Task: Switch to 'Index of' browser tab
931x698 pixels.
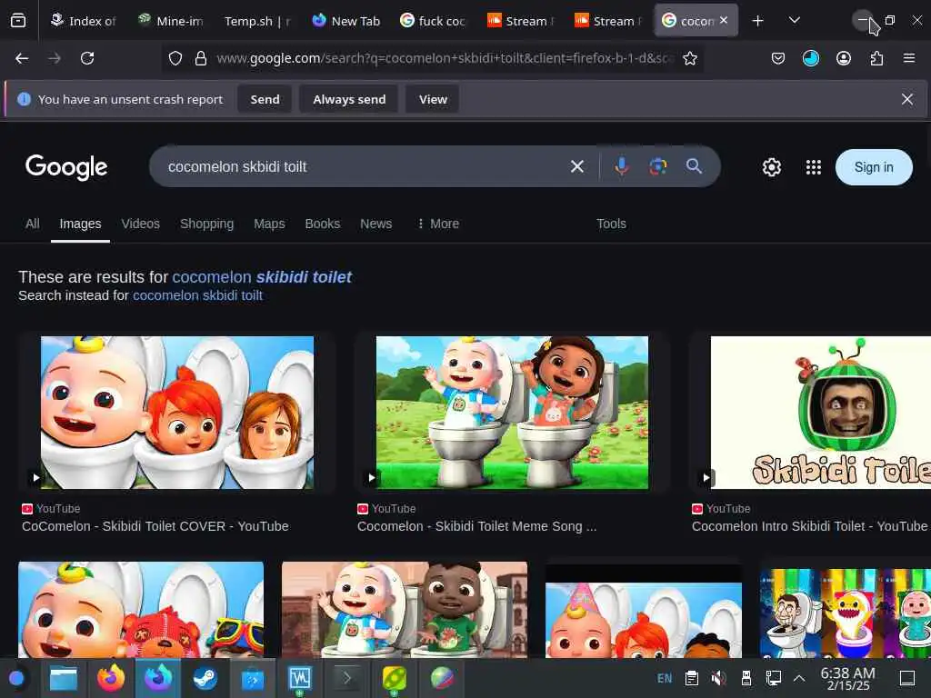Action: 83,21
